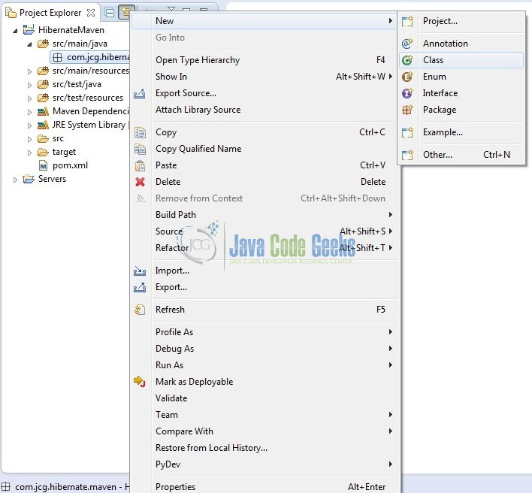Close the Project Explorer view tab

point(91,13)
